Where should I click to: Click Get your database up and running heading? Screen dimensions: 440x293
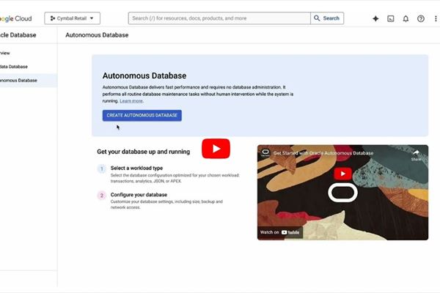(144, 152)
